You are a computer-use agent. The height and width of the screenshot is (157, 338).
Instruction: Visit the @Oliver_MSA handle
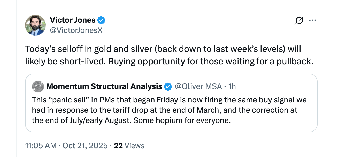click(x=198, y=86)
